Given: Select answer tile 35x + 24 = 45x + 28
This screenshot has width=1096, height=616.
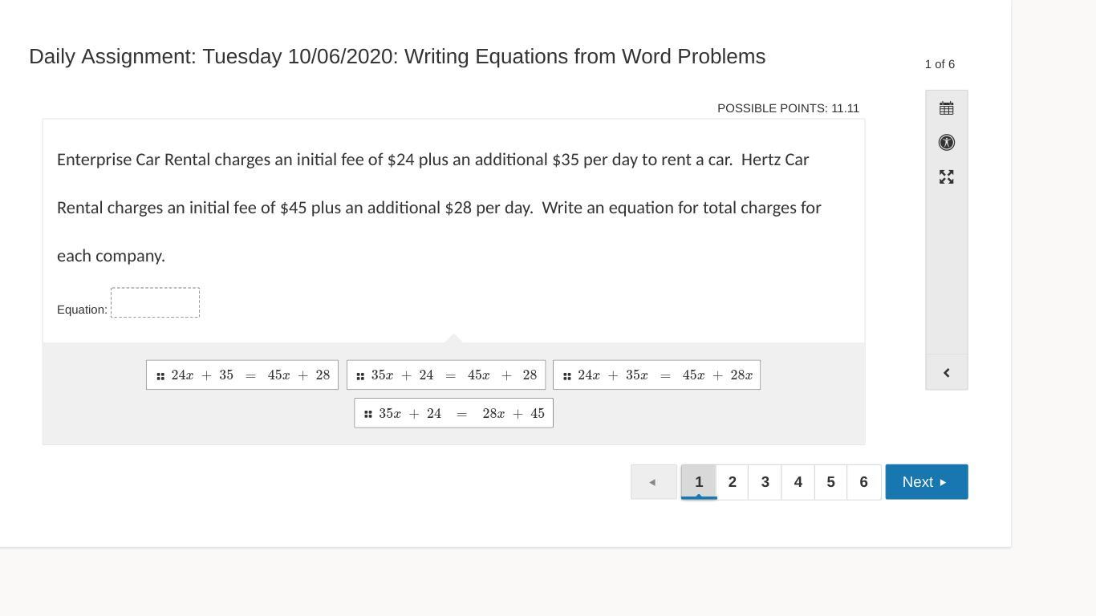Looking at the screenshot, I should pyautogui.click(x=446, y=375).
